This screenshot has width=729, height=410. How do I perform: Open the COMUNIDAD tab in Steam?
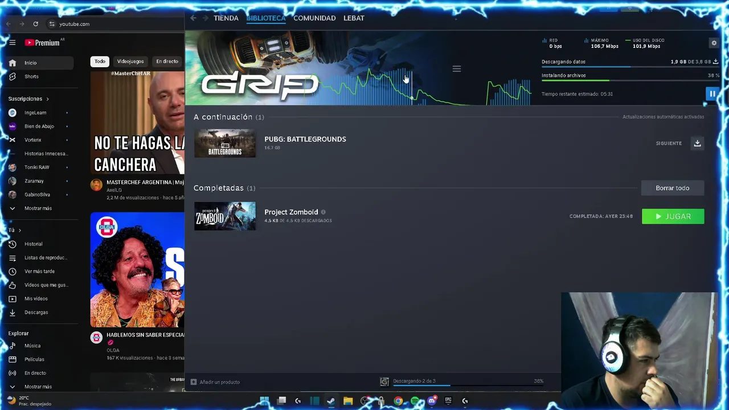(x=314, y=18)
